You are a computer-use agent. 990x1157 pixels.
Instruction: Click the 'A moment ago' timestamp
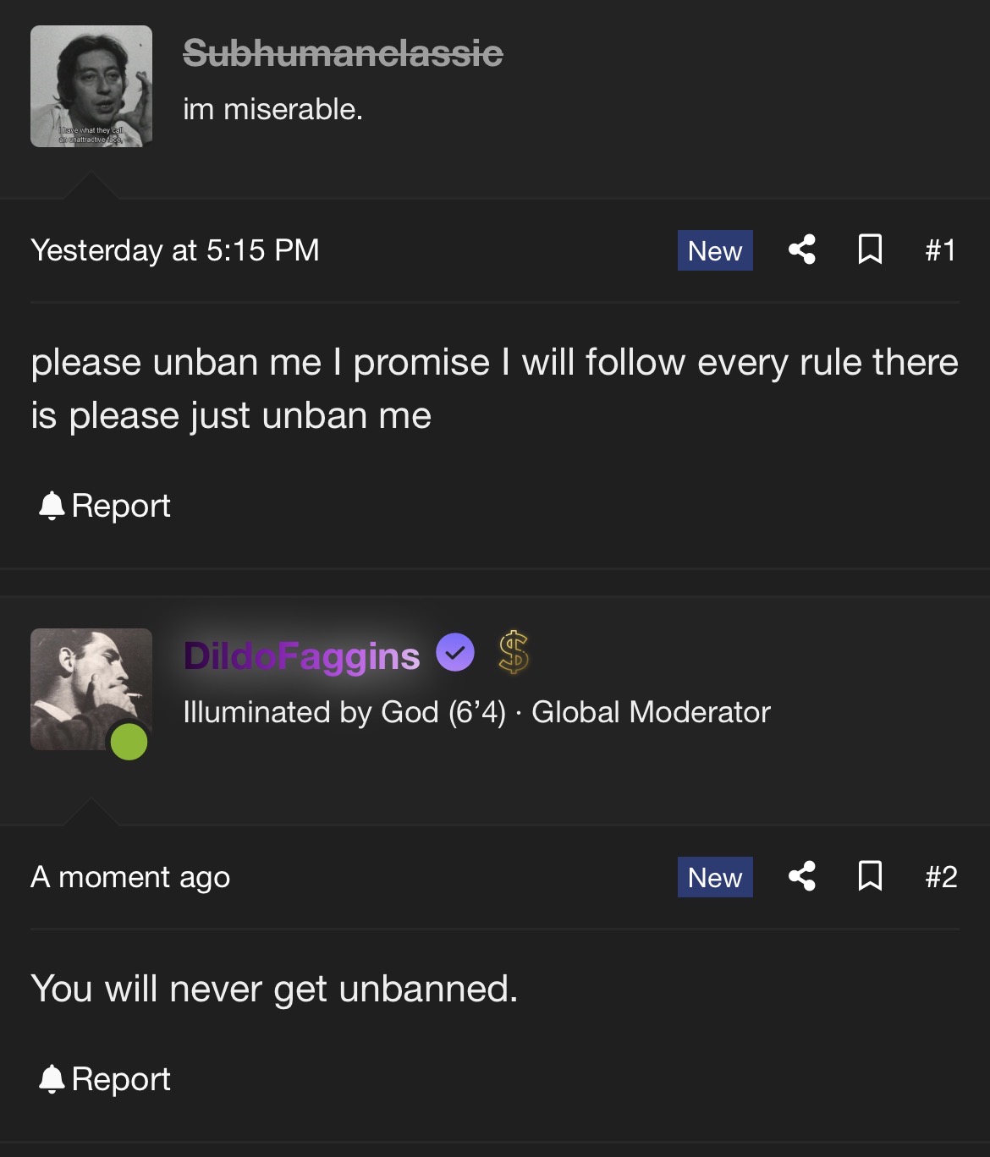[x=130, y=877]
